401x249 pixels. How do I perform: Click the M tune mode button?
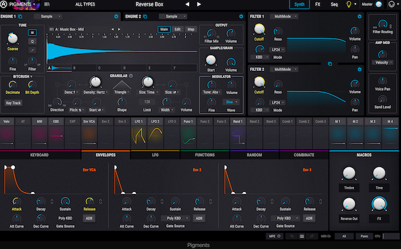pyautogui.click(x=32, y=33)
